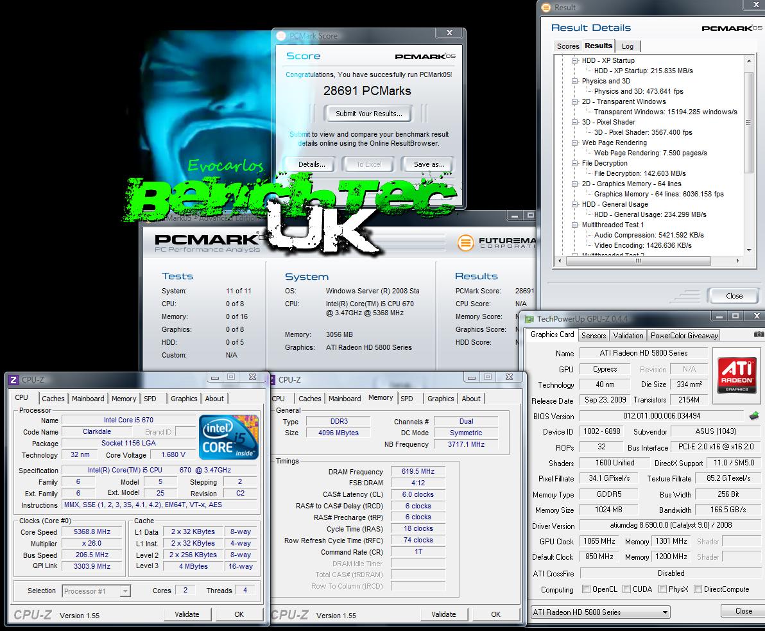Viewport: 765px width, 631px height.
Task: Click the results list scroll-right arrow
Action: click(x=737, y=261)
